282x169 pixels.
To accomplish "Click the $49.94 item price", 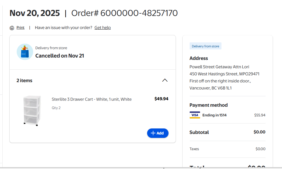I will point(161,99).
